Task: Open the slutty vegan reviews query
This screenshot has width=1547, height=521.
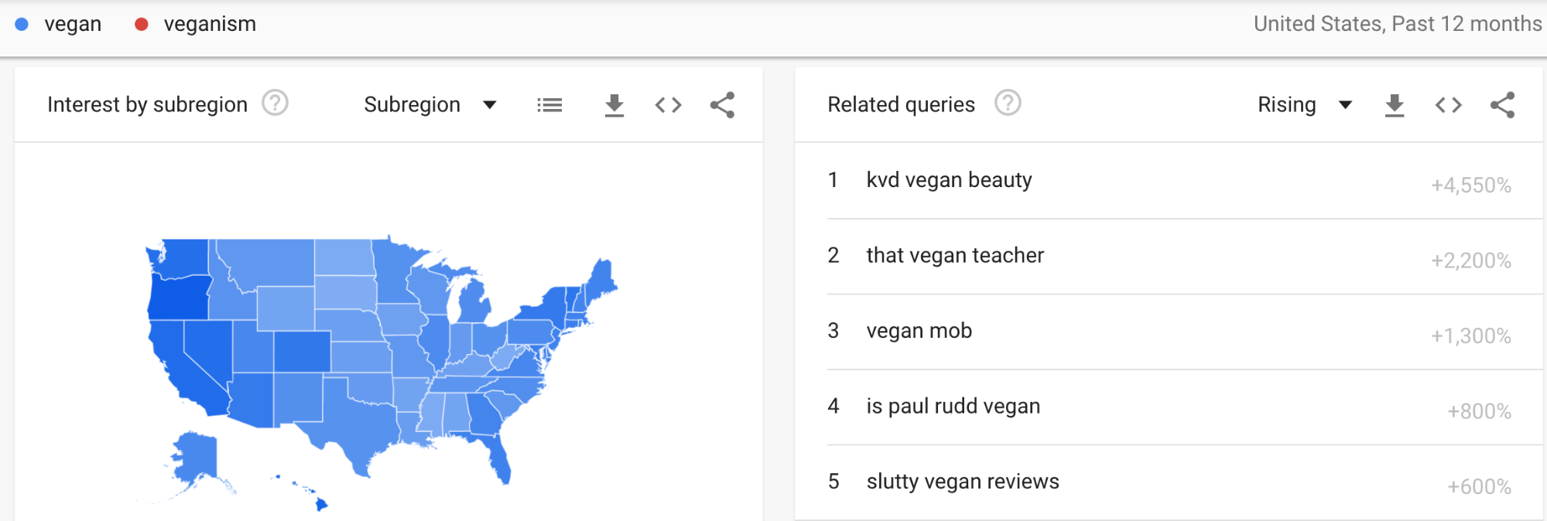Action: point(1169,482)
